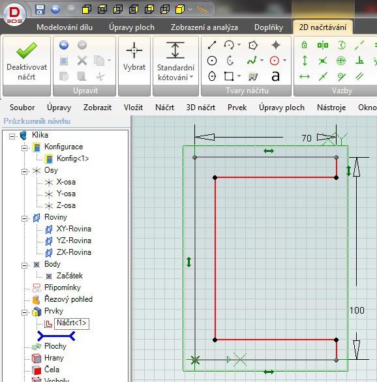Select the Line sketch tool
Viewport: 377px width, 382px height.
coord(212,45)
